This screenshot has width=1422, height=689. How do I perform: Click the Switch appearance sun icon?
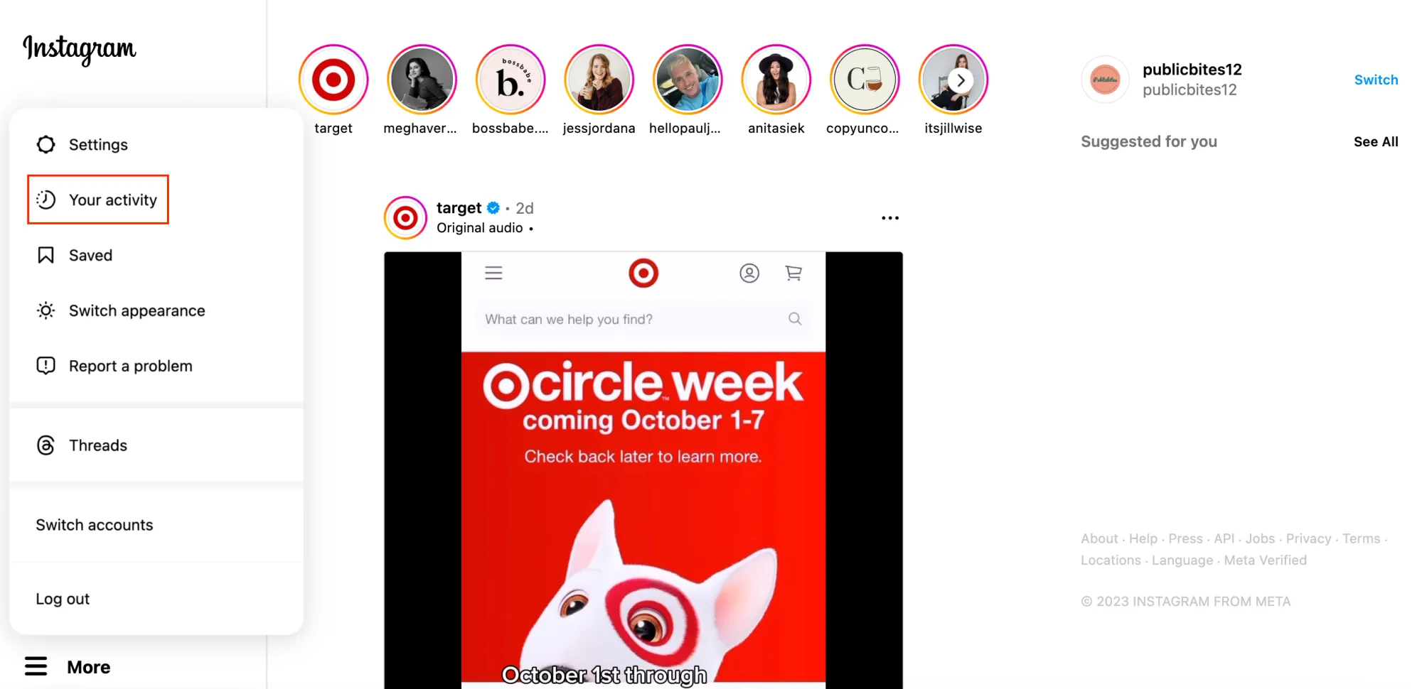46,310
